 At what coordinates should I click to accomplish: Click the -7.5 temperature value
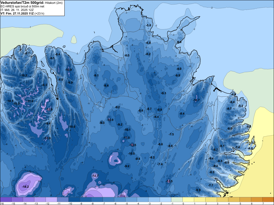pos(171,134)
